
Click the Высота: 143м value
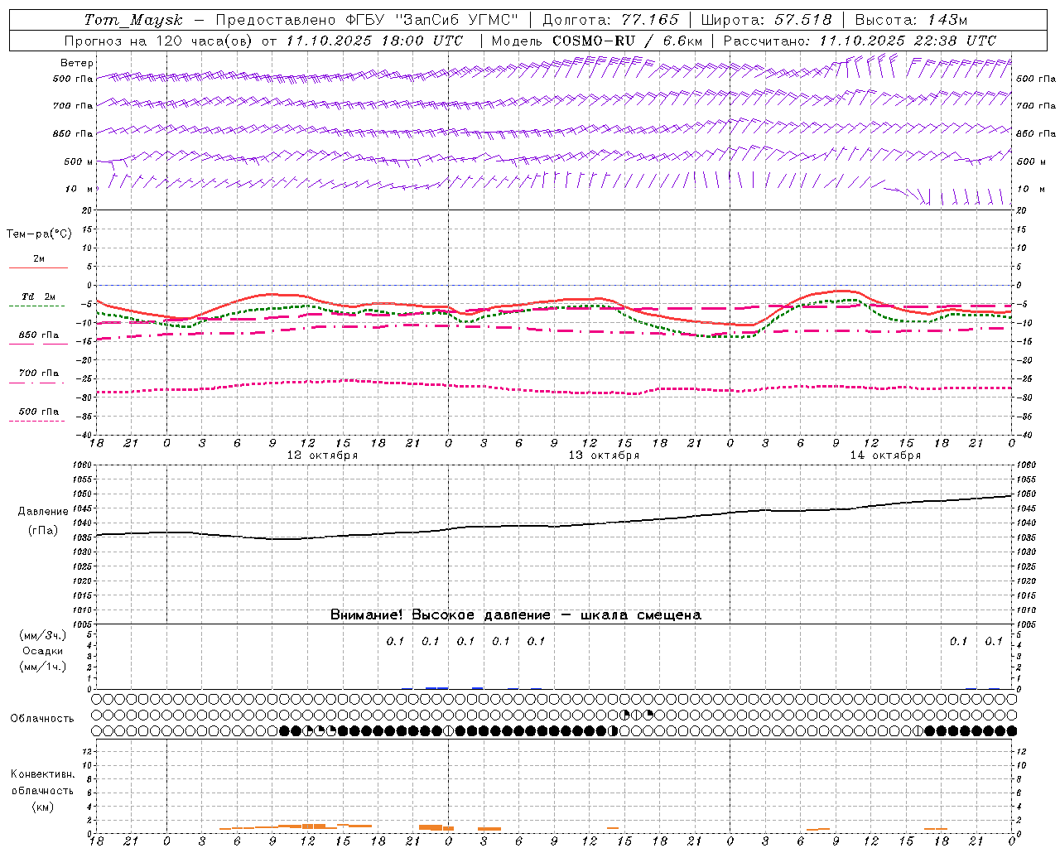click(911, 20)
